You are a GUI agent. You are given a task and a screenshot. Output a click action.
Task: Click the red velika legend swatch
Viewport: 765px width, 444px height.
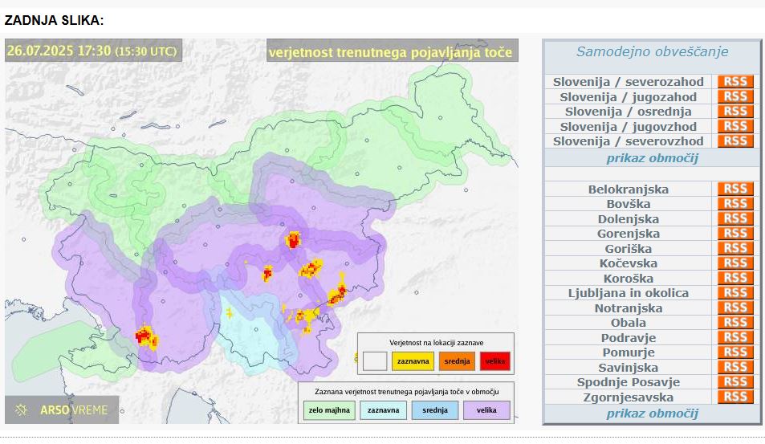[494, 361]
